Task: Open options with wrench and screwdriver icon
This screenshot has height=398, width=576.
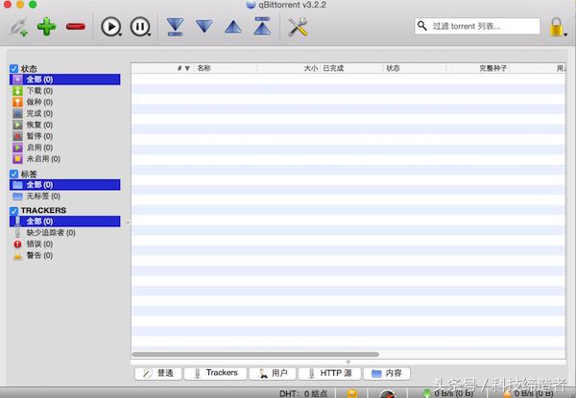Action: (x=298, y=27)
